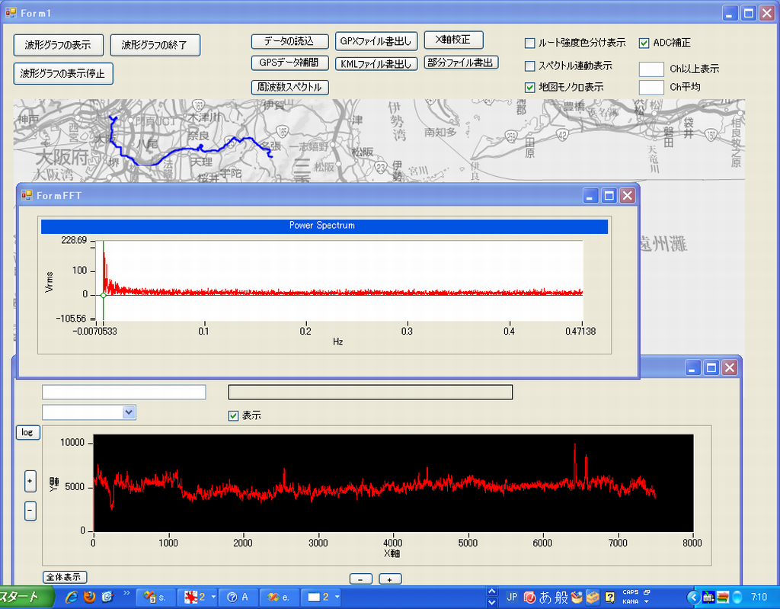Image resolution: width=780 pixels, height=609 pixels.
Task: Toggle CAPS on the language bar
Action: [x=630, y=592]
